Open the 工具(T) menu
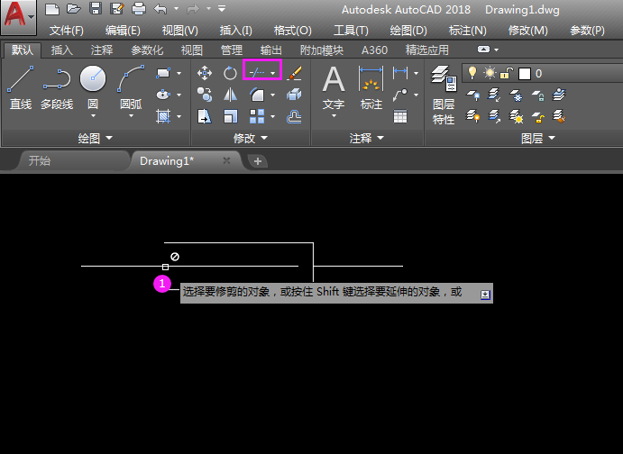Viewport: 623px width, 454px height. tap(351, 31)
